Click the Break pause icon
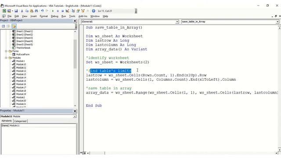The image size is (281, 158). click(x=58, y=11)
